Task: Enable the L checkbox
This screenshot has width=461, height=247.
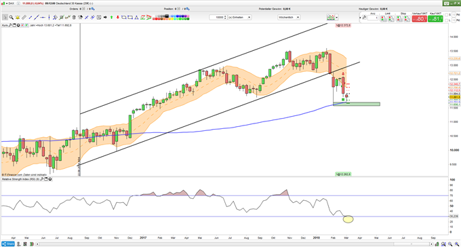Action: tap(446, 20)
